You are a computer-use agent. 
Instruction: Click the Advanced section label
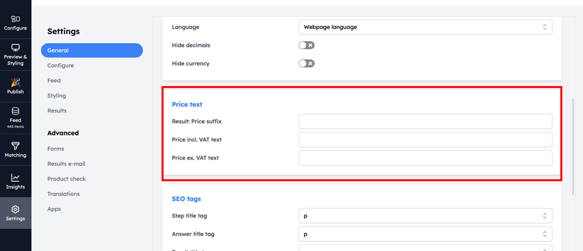tap(63, 133)
